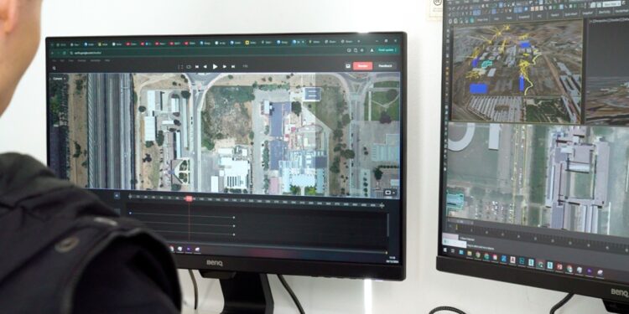Viewport: 629px width, 314px height.
Task: Click the browser address bar
Action: [205, 53]
